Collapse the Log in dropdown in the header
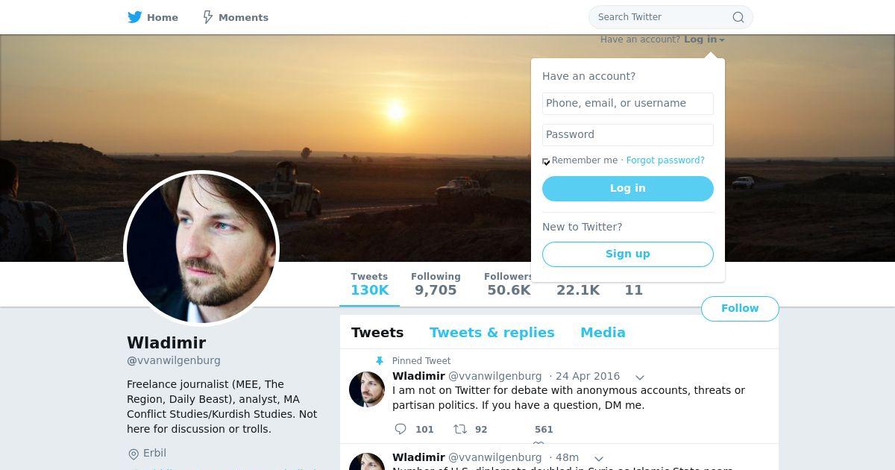The width and height of the screenshot is (895, 470). click(704, 40)
